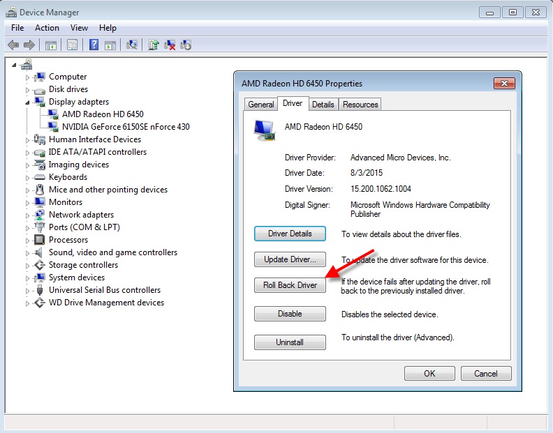
Task: Expand the Computer category arrow
Action: coord(27,77)
